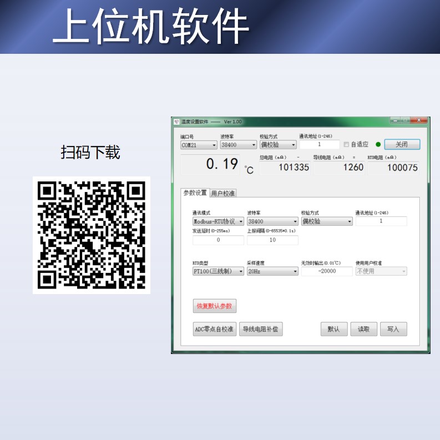Switch to the 用户校准 tab
Image resolution: width=440 pixels, height=440 pixels.
[x=223, y=193]
